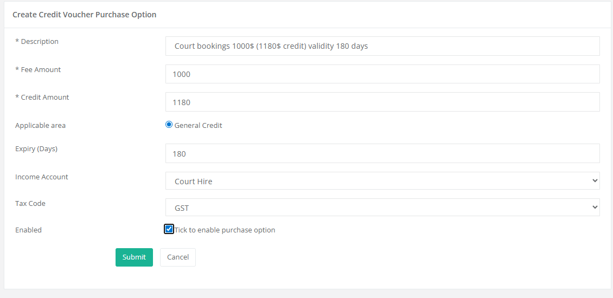The image size is (613, 298).
Task: Click the 'Tax Code' label text
Action: [30, 204]
